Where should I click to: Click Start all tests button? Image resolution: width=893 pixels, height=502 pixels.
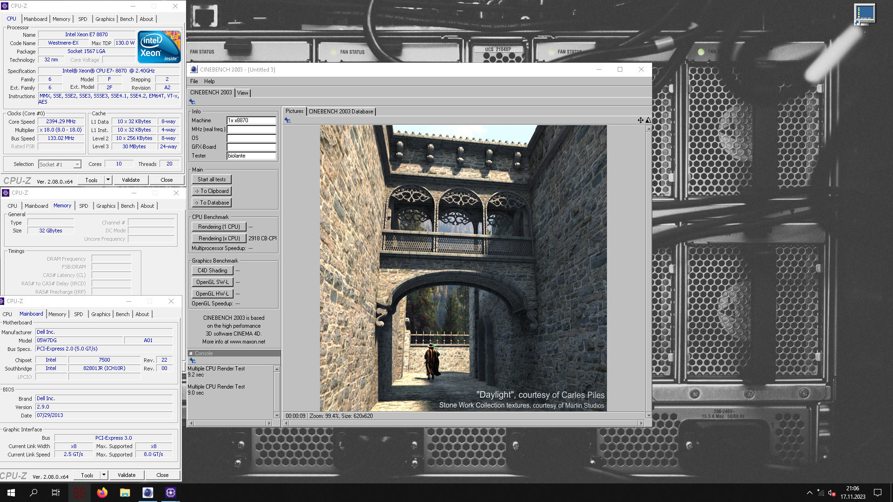click(x=212, y=179)
